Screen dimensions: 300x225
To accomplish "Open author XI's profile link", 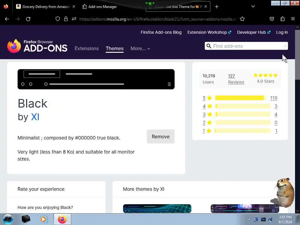I will coord(35,117).
